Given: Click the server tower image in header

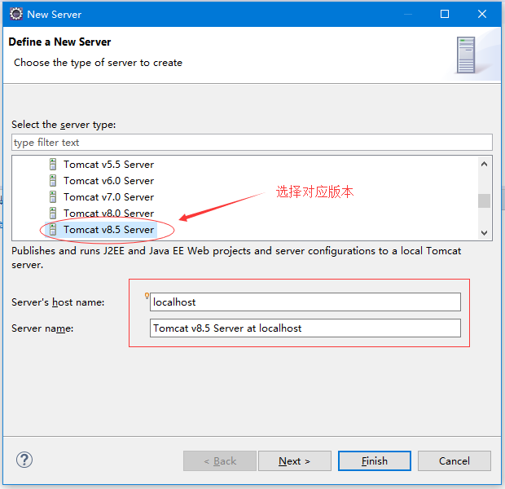Looking at the screenshot, I should pos(466,55).
